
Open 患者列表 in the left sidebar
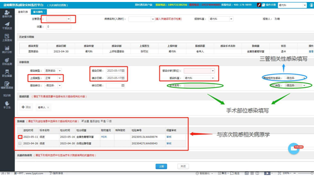point(7,14)
